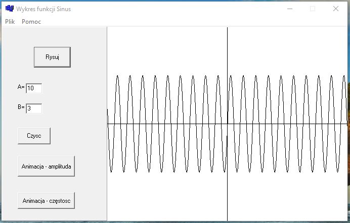Click the A= label text

(x=21, y=87)
